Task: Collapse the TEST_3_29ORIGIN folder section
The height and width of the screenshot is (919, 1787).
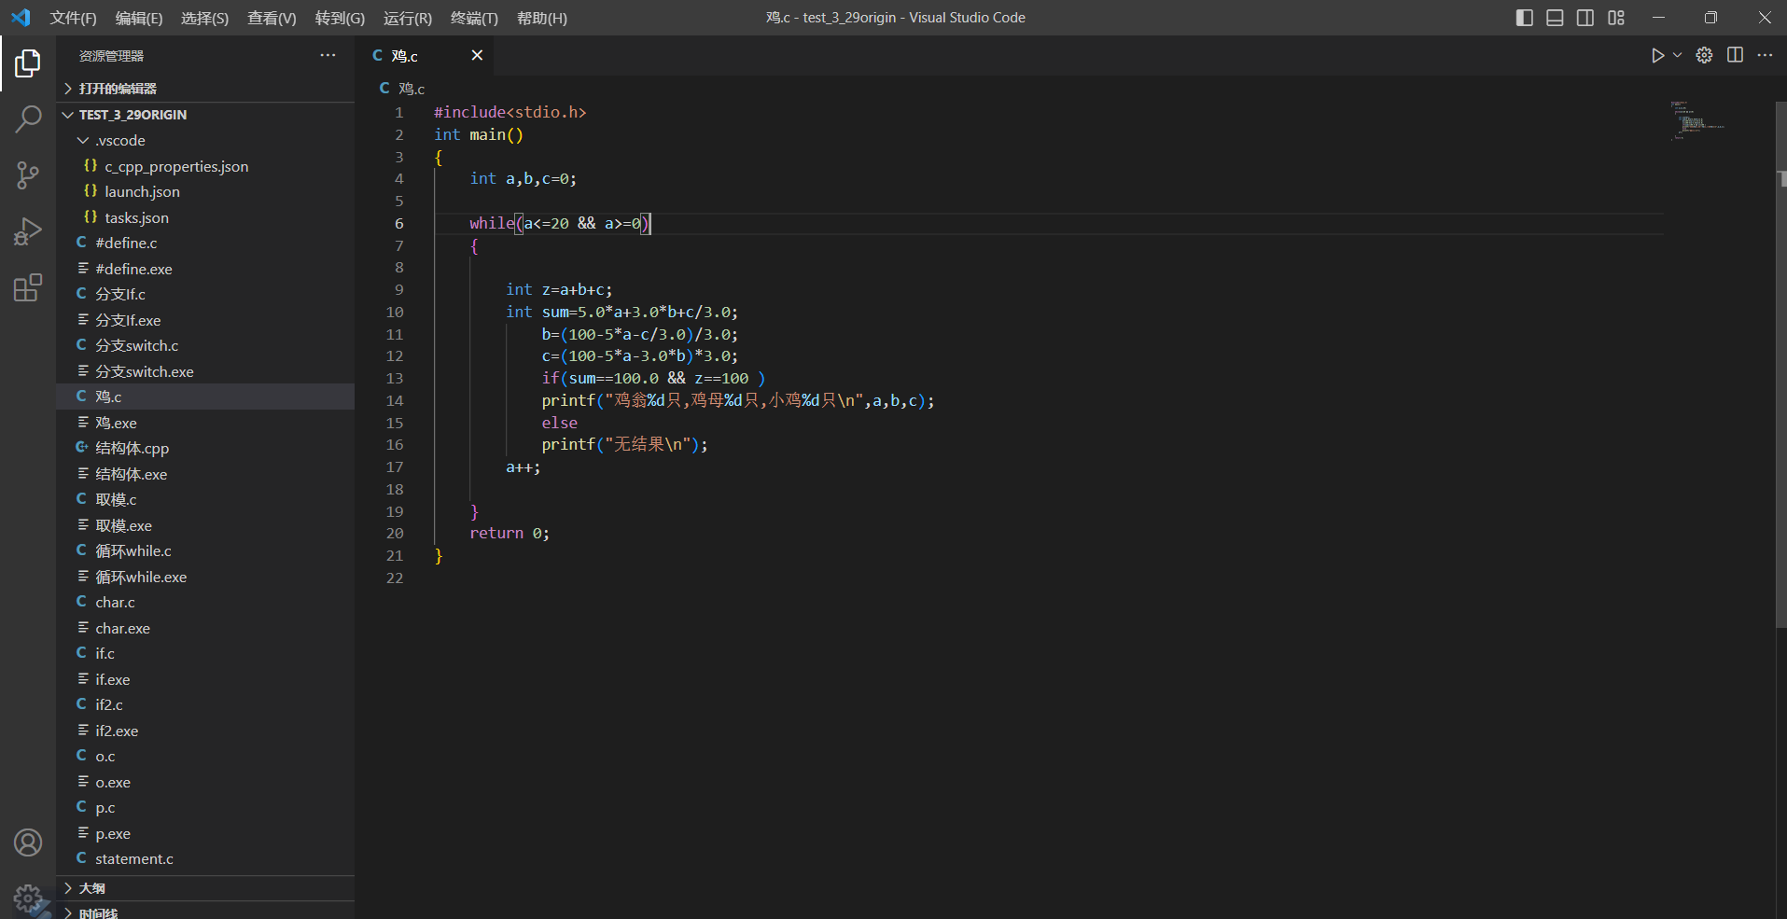Action: click(205, 115)
